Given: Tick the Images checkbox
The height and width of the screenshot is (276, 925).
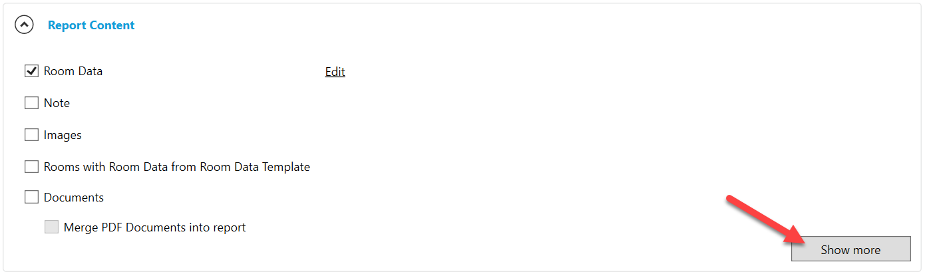Looking at the screenshot, I should click(x=31, y=135).
